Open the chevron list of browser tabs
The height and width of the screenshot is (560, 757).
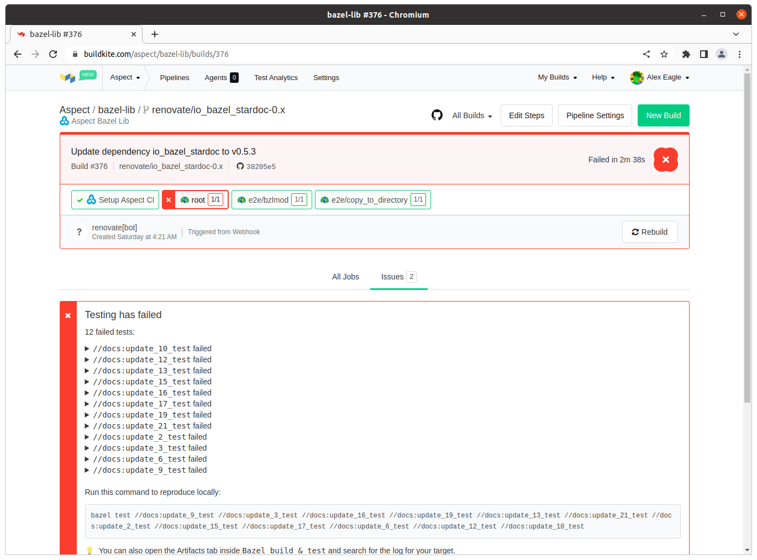coord(736,34)
